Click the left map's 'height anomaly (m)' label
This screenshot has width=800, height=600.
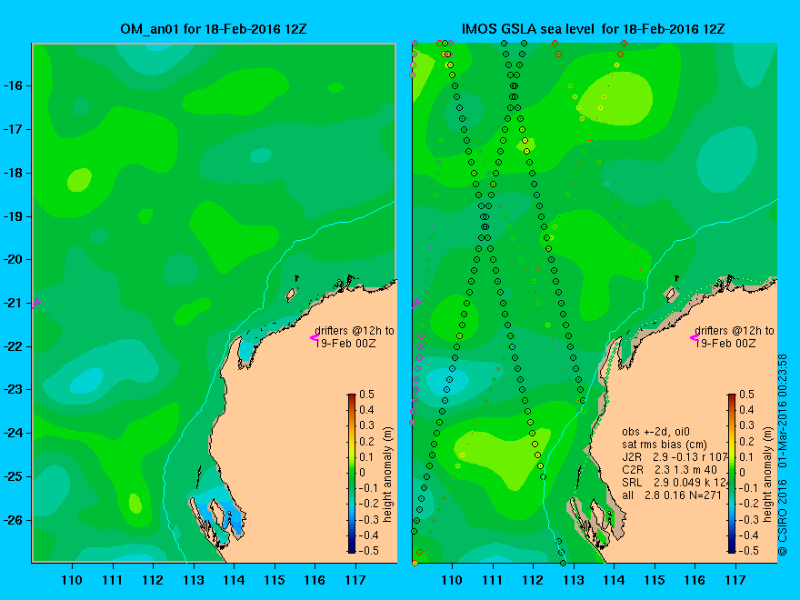(388, 475)
